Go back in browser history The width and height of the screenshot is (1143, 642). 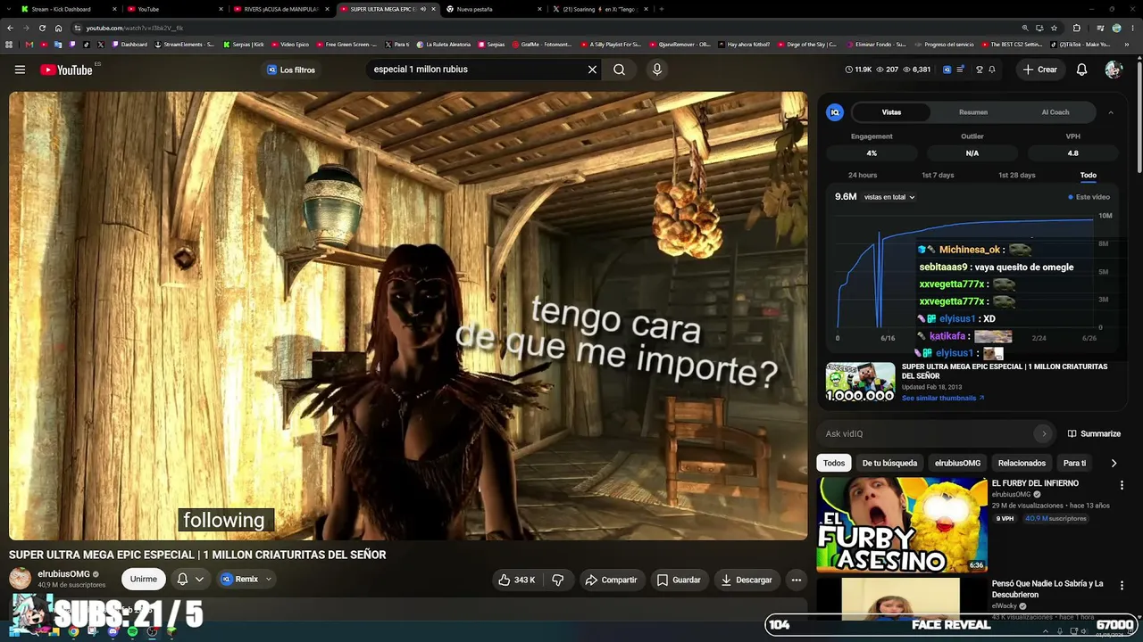[11, 28]
